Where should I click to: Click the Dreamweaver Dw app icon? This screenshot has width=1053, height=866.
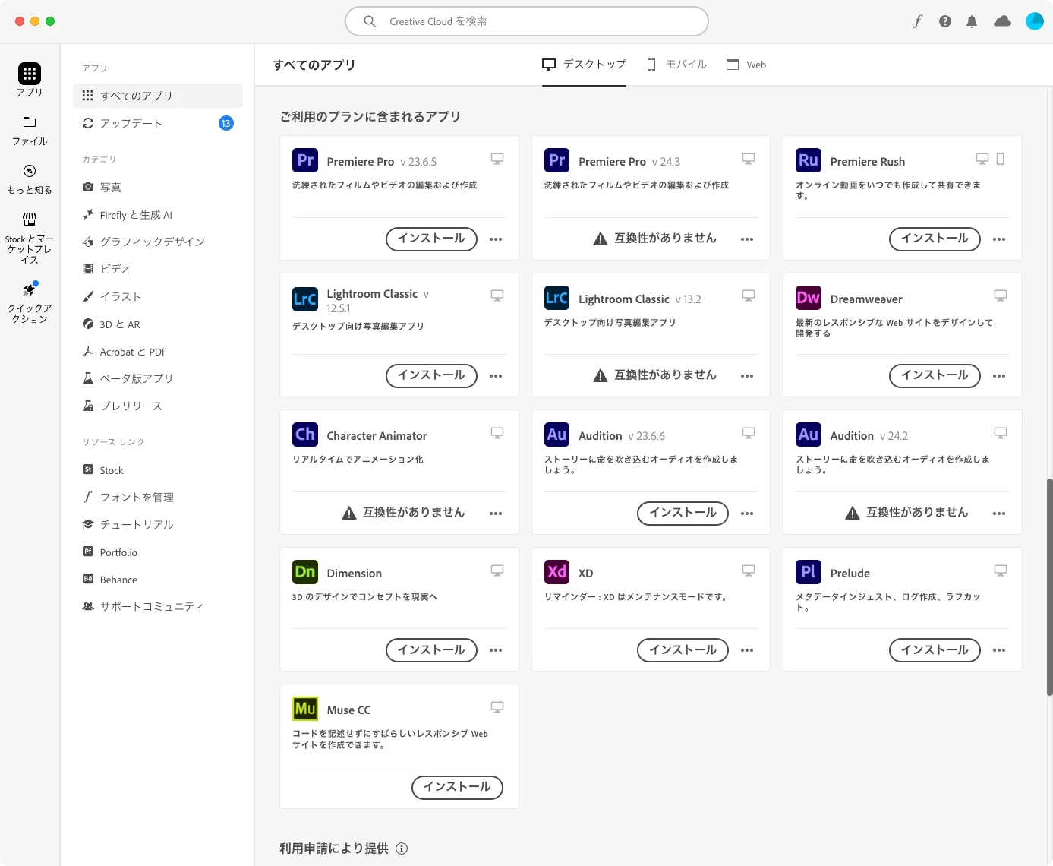click(x=809, y=298)
